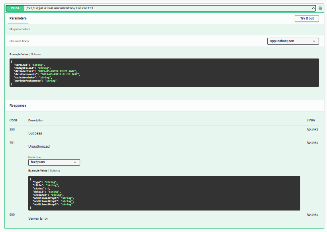Select the request body Example Value tab
The width and height of the screenshot is (327, 232).
coord(19,54)
